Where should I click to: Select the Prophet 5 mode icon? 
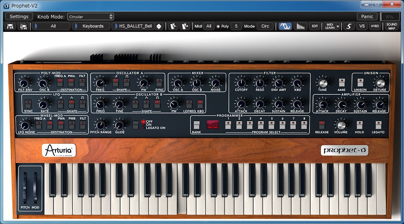348,26
